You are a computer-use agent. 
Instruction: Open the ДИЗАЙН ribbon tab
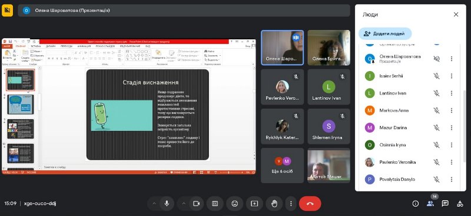pyautogui.click(x=51, y=46)
